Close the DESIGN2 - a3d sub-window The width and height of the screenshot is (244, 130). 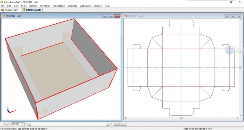tap(117, 16)
